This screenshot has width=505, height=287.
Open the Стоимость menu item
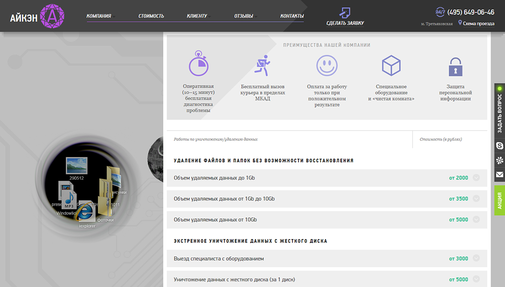tap(151, 16)
